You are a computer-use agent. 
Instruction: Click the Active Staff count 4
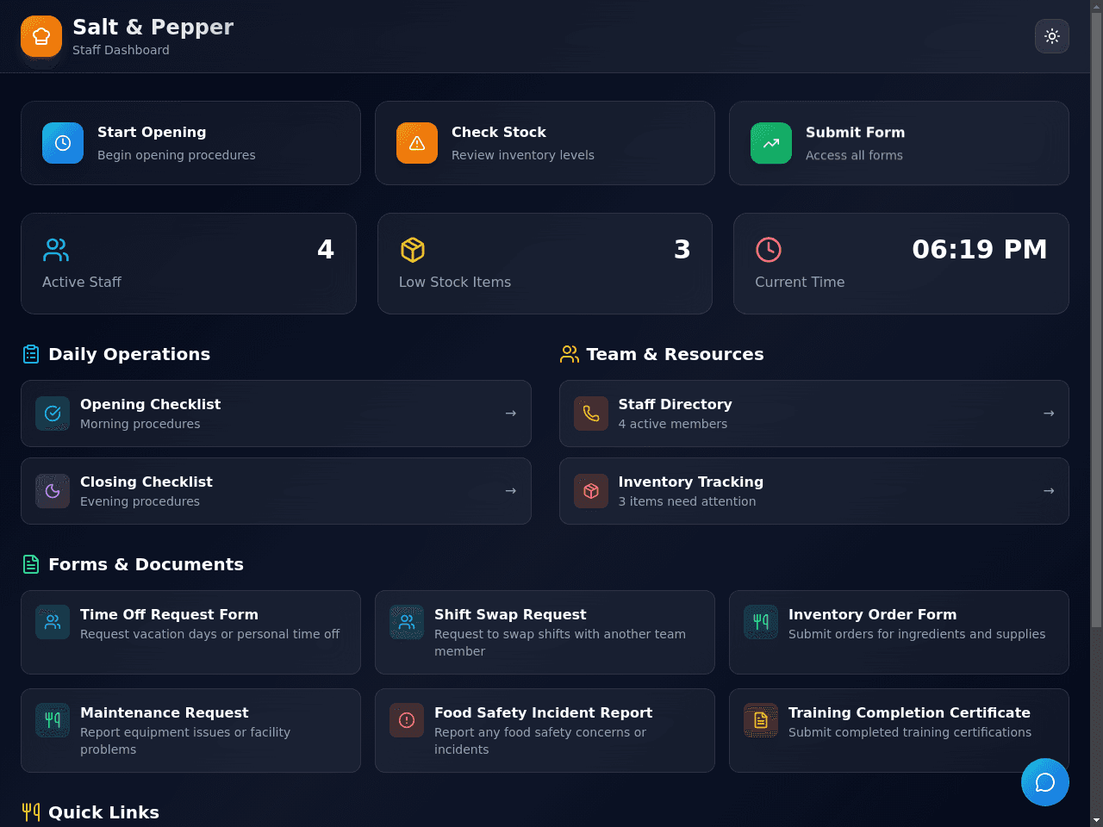326,250
